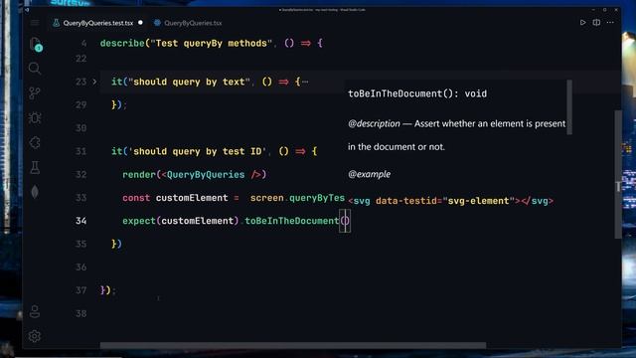Click the Run play icon in editor toolbar
The height and width of the screenshot is (358, 636).
coord(583,23)
